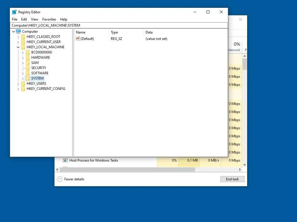
Task: Close the Task Manager window
Action: pos(240,19)
